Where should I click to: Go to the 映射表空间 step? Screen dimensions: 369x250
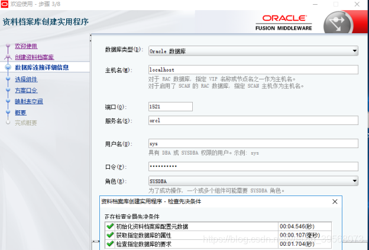[29, 101]
